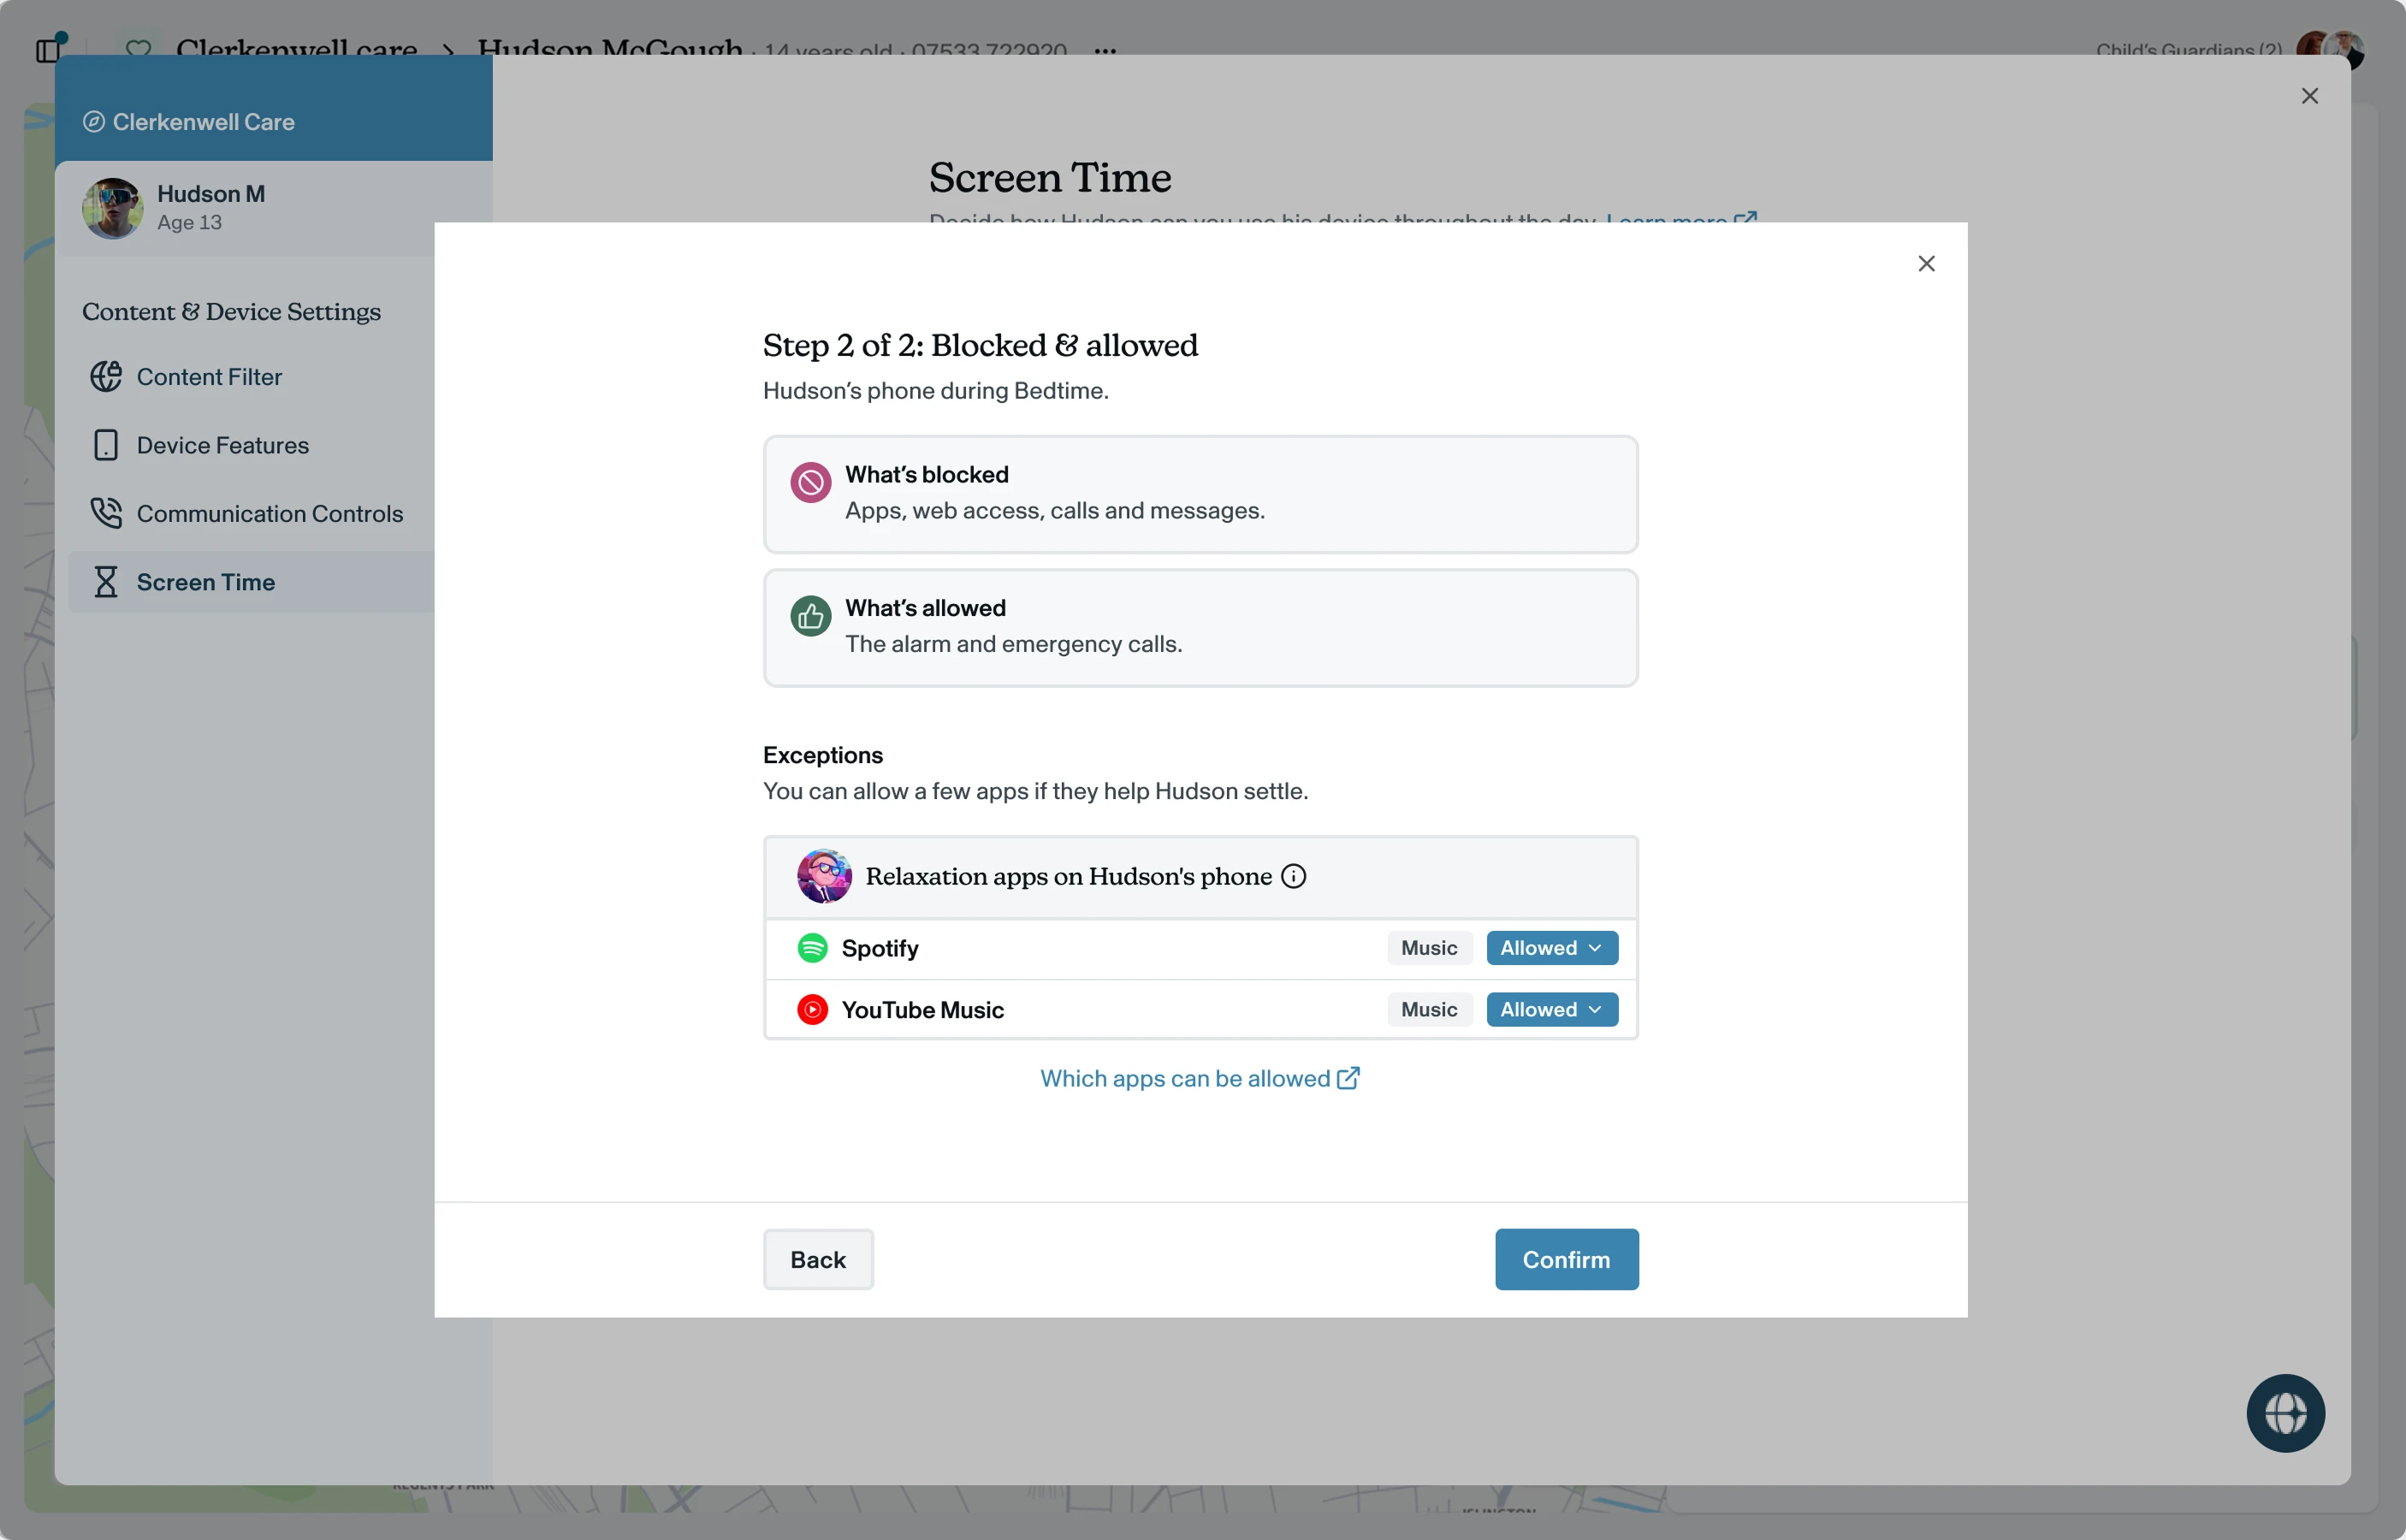Click the avatar beside Relaxation apps heading
This screenshot has height=1540, width=2406.
point(824,876)
